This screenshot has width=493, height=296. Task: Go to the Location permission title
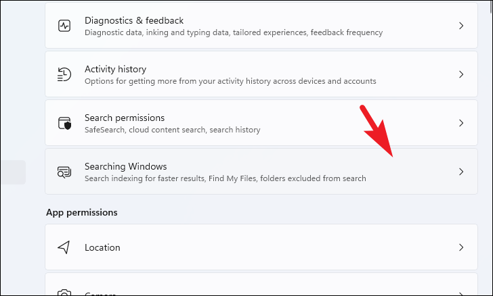[102, 247]
